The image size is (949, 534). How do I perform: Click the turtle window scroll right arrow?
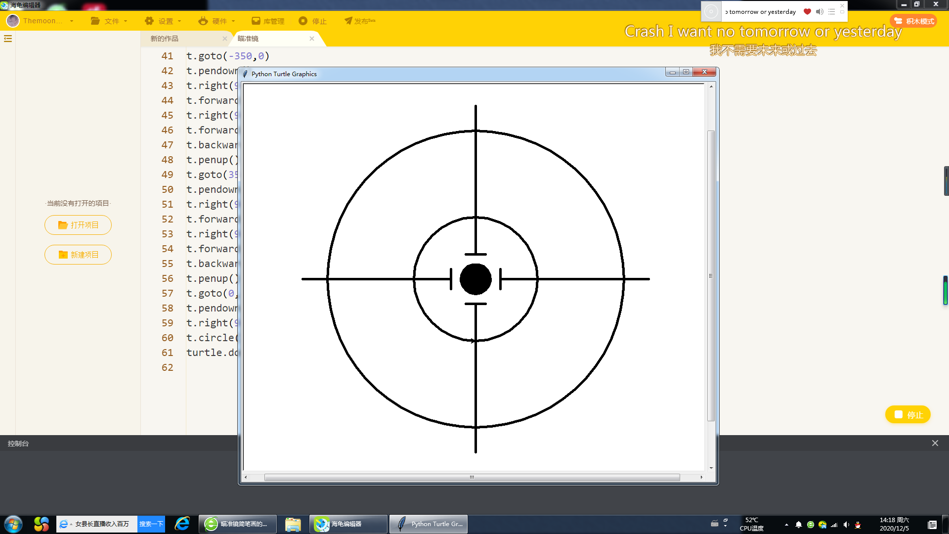pos(701,477)
